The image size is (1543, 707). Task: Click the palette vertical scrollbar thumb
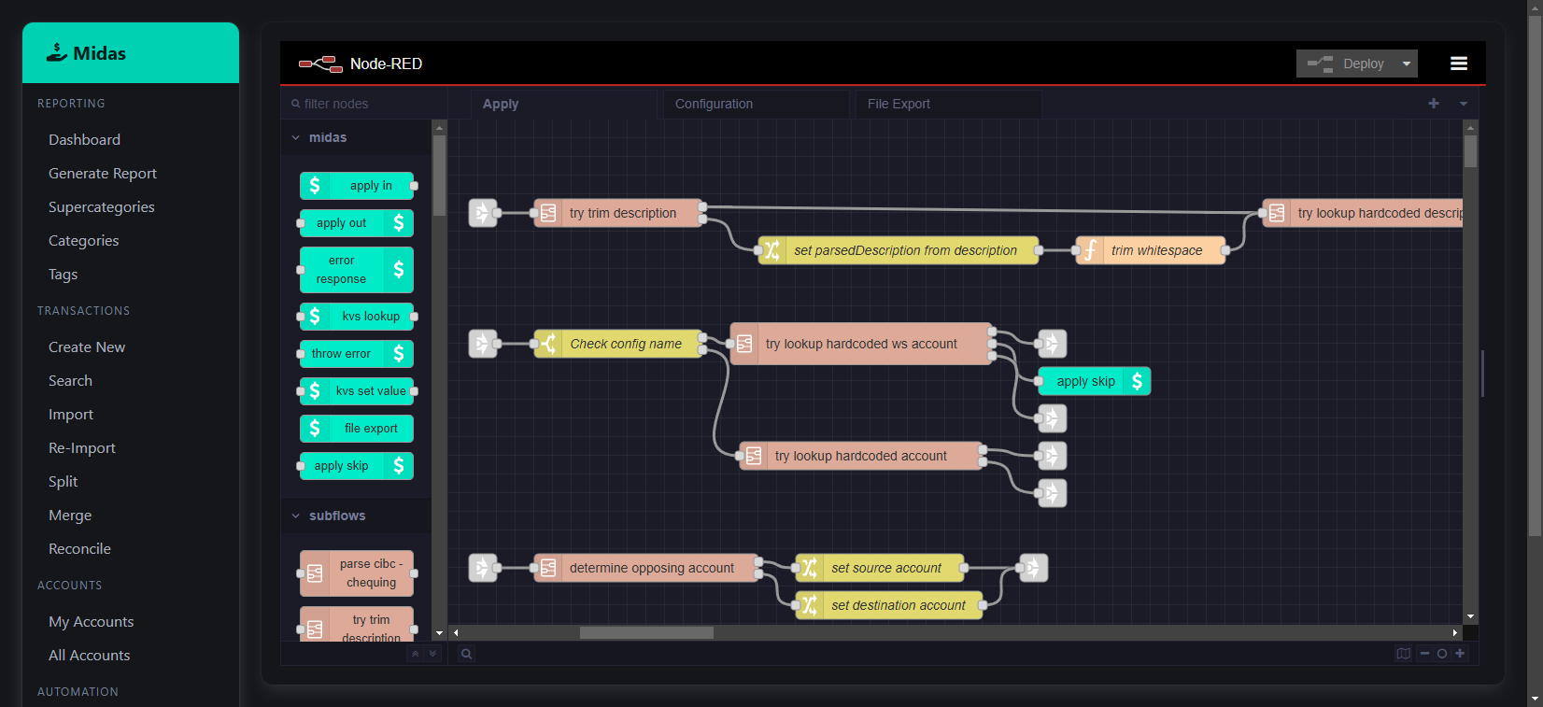coord(439,176)
